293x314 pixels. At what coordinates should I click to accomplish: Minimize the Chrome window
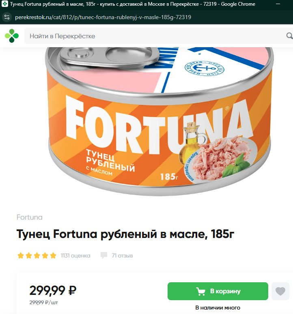[278, 4]
